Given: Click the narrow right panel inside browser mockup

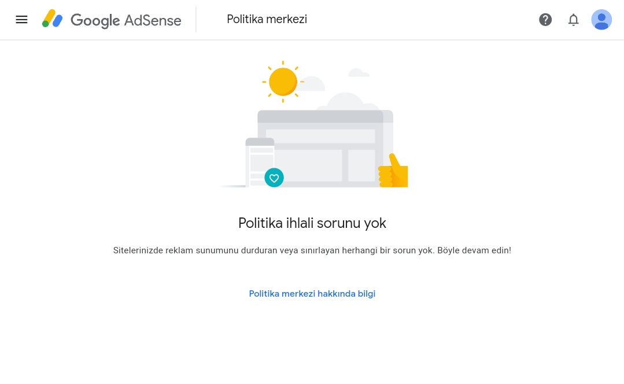Looking at the screenshot, I should tap(361, 165).
